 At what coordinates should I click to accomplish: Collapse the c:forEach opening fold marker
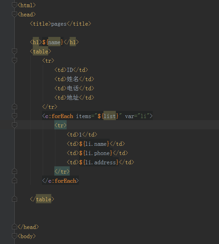tap(14, 116)
